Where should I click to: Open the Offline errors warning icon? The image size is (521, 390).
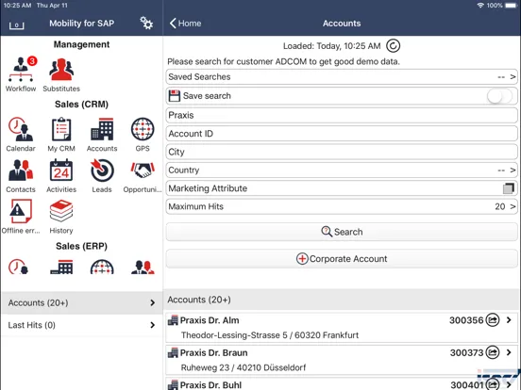coord(21,211)
